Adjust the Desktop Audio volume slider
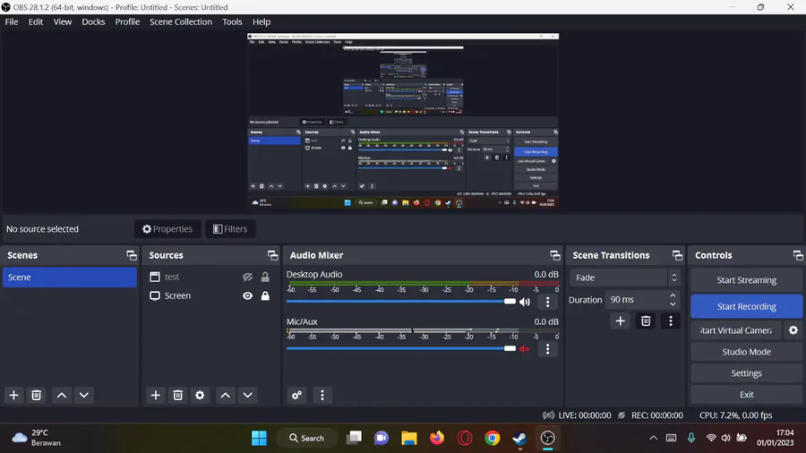Screen dimensions: 806x453 pyautogui.click(x=401, y=302)
